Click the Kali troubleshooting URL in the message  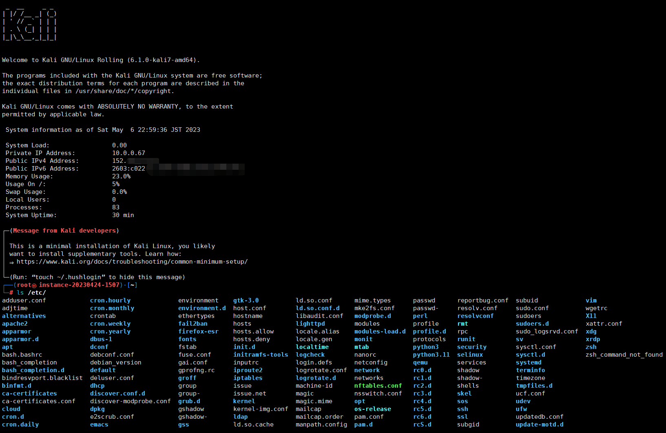point(132,262)
